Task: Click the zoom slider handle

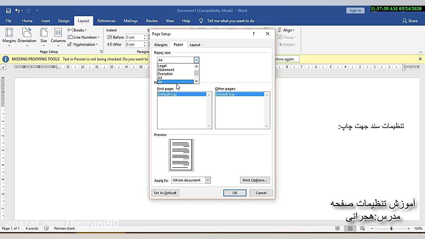Action: pyautogui.click(x=391, y=228)
